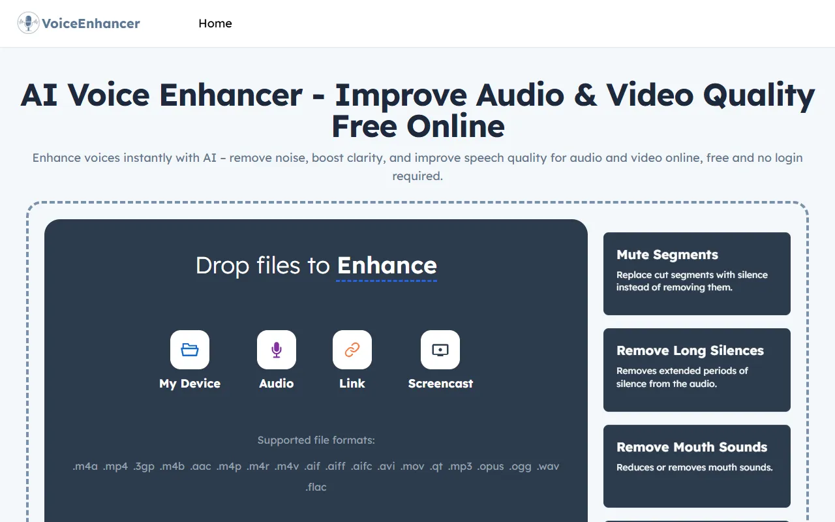Click the .mp3 format in supported list

pyautogui.click(x=460, y=467)
